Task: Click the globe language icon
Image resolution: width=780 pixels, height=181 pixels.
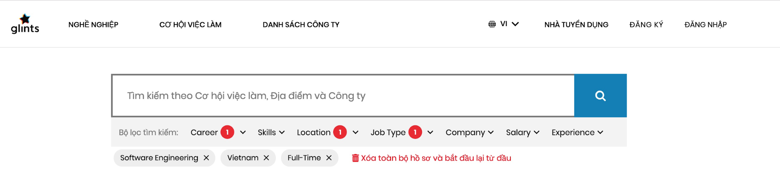Action: tap(492, 24)
